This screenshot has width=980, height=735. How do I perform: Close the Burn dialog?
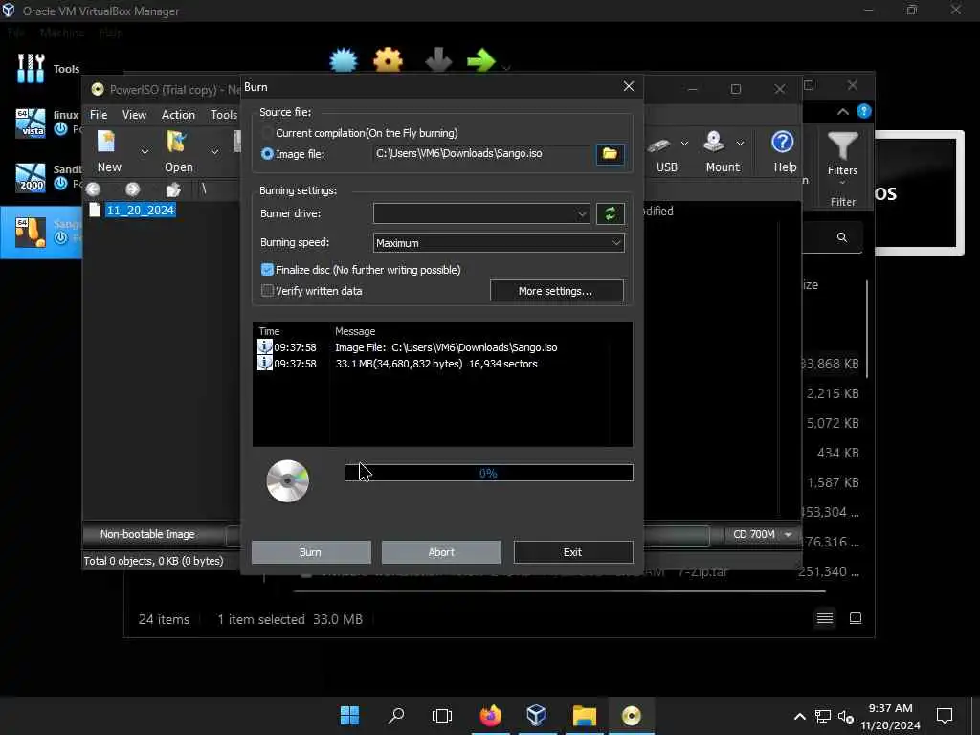629,86
